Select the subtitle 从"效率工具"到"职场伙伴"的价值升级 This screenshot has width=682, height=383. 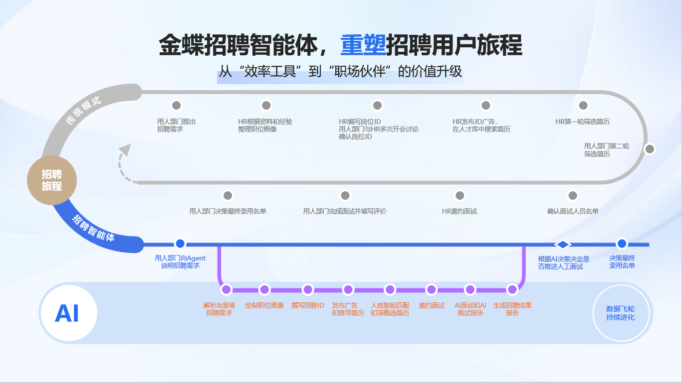click(341, 72)
